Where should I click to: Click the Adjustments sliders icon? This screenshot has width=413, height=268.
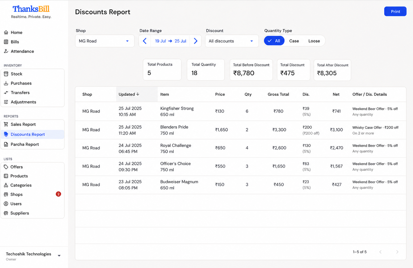click(6, 102)
